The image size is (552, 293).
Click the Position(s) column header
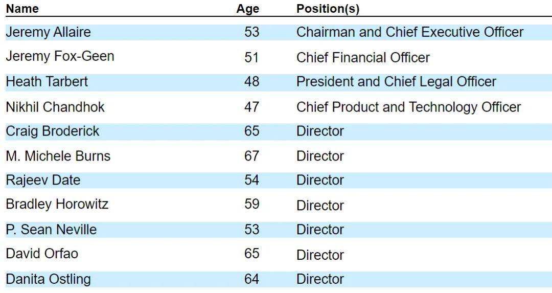328,9
